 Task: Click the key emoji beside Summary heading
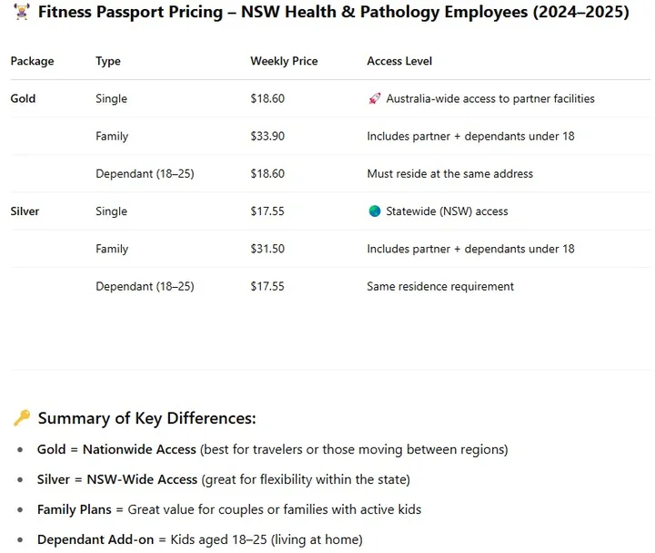pyautogui.click(x=21, y=419)
